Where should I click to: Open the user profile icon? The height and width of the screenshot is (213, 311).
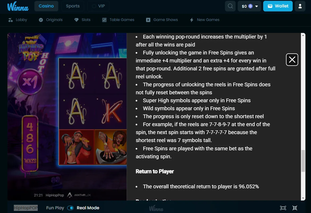300,6
